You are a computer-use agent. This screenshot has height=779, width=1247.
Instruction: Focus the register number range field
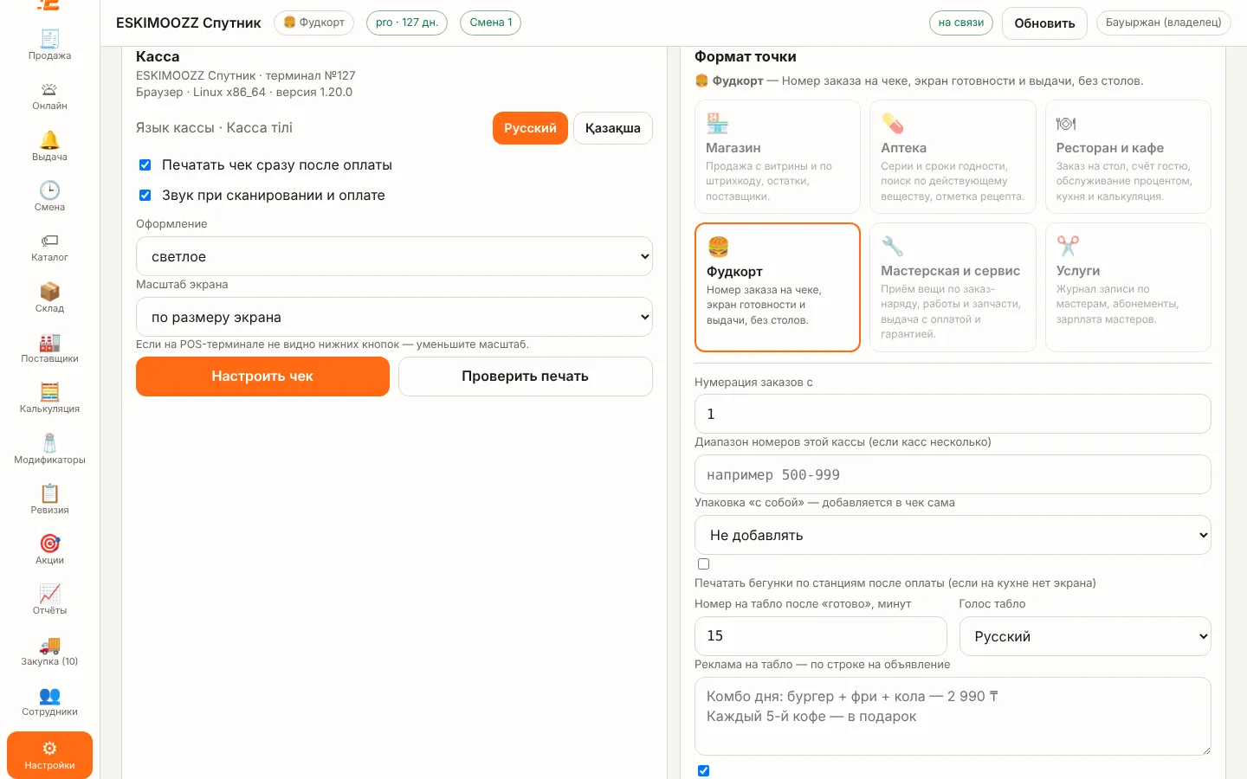click(953, 474)
